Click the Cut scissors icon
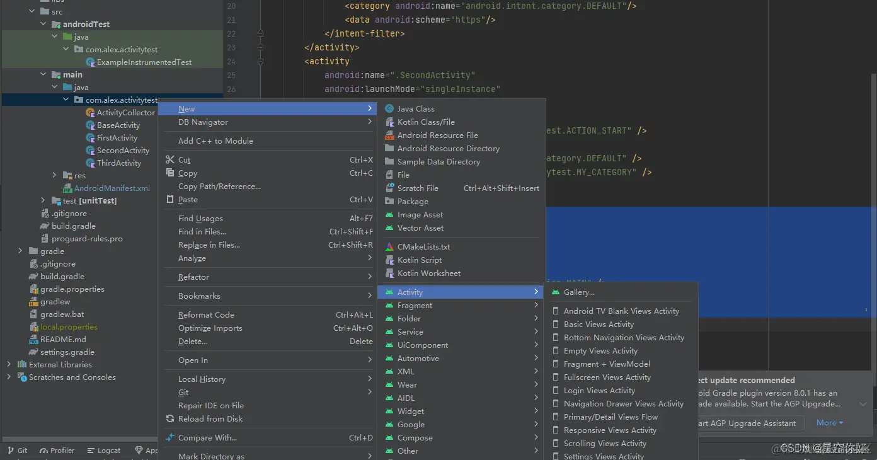The width and height of the screenshot is (877, 460). click(170, 160)
